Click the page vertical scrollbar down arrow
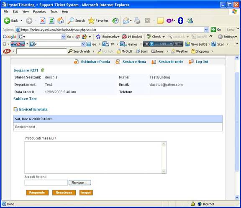241x208 pixels. coord(237,197)
